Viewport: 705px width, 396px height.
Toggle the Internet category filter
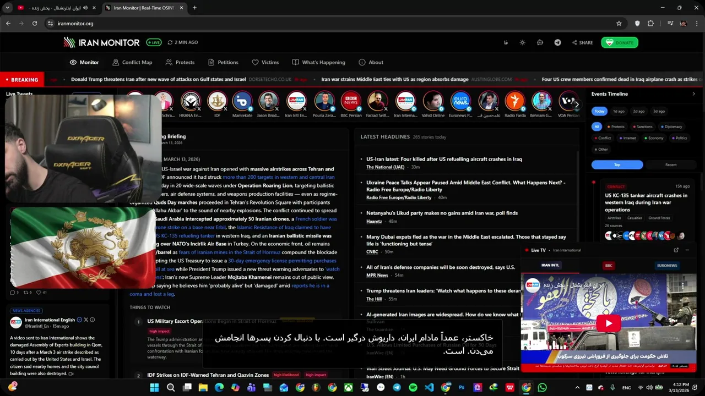[x=627, y=138]
